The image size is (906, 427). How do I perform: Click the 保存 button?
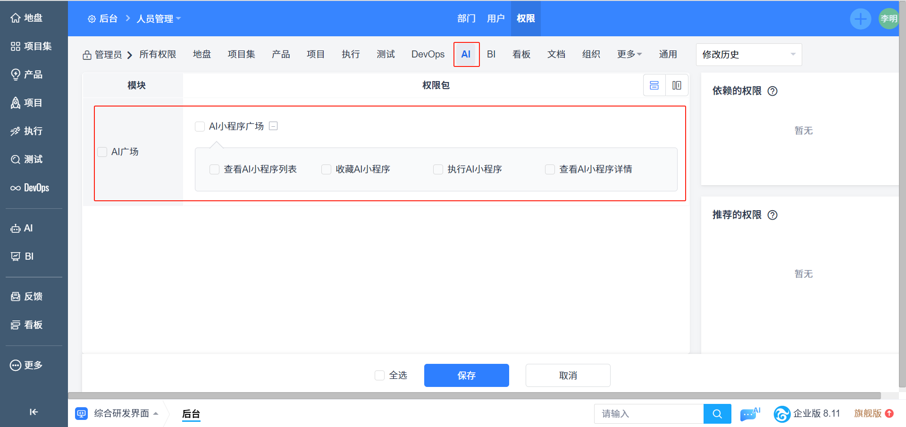tap(466, 375)
